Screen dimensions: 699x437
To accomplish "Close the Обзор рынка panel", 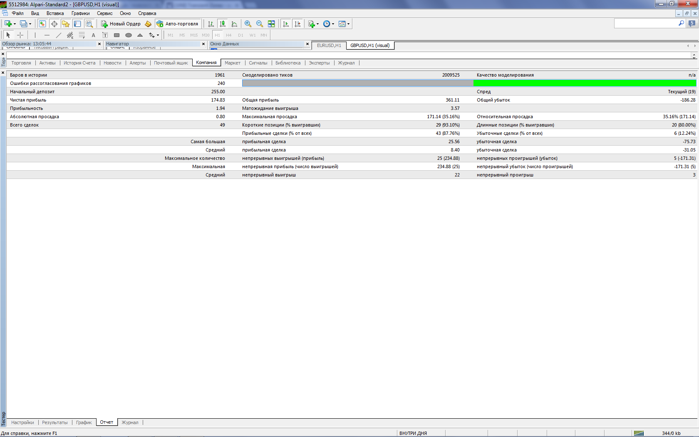I will (99, 44).
